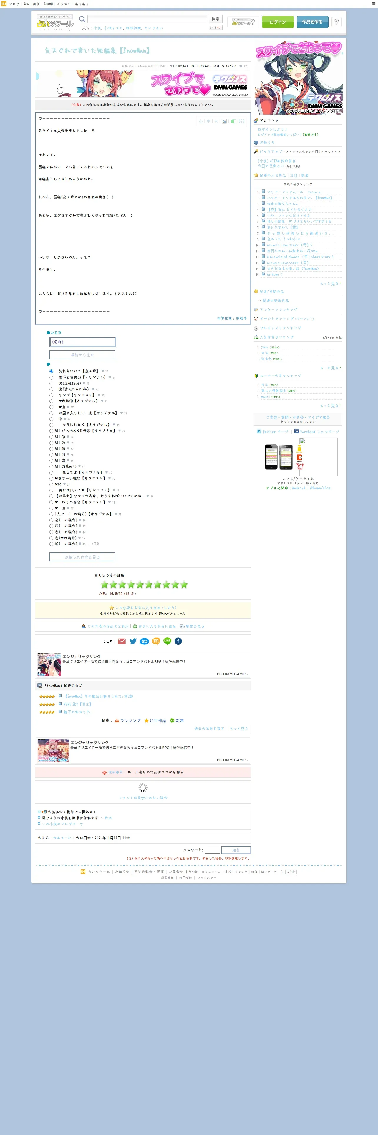Screen dimensions: 378x1135
Task: Click the font settings icon in text toolbar
Action: tap(224, 121)
